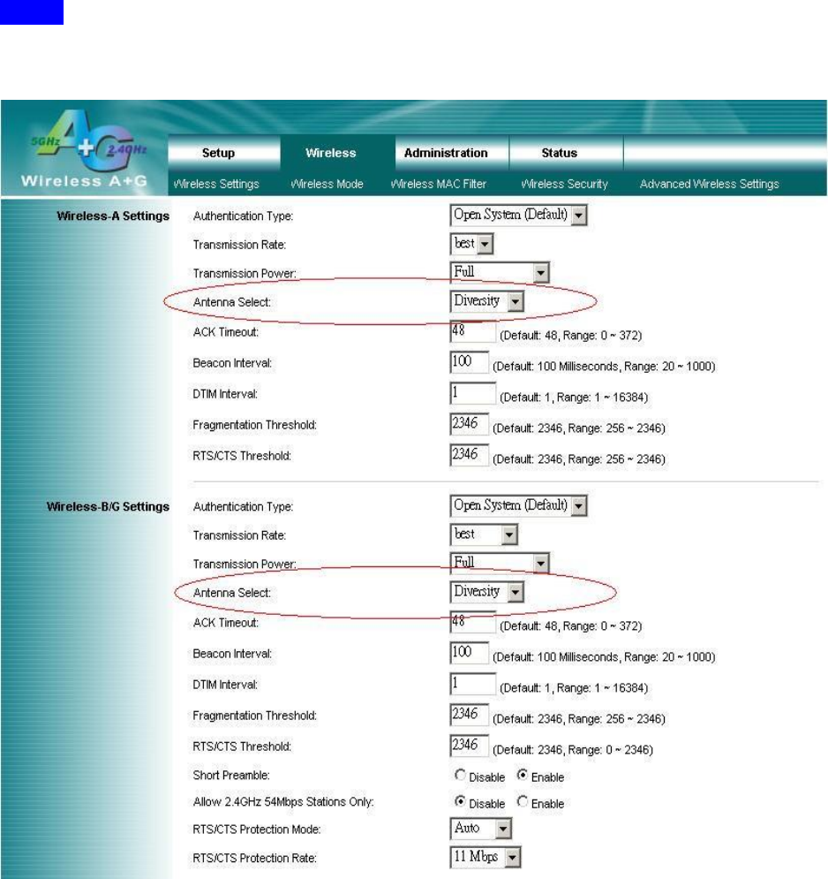Click the Wireless-A Settings heading
Screen dimensions: 828x879
coord(113,216)
